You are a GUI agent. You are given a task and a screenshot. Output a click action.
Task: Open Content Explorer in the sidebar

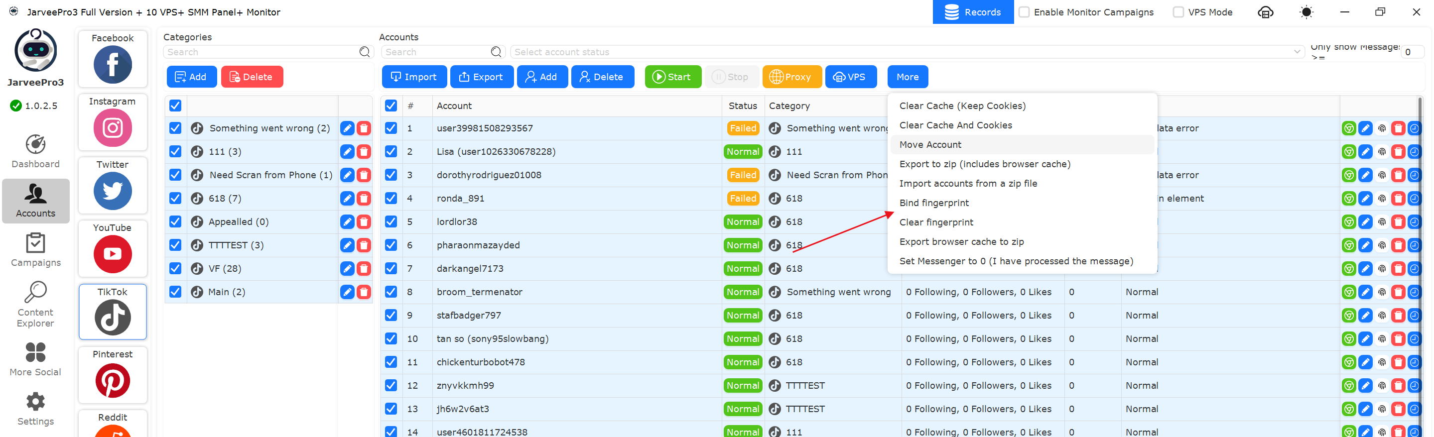(x=36, y=304)
